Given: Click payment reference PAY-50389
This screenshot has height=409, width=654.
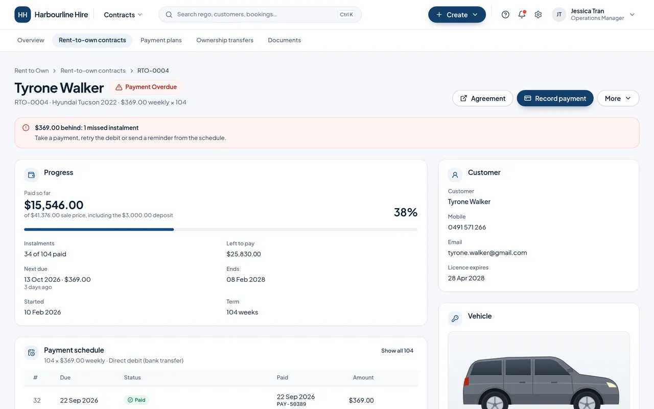Looking at the screenshot, I should 292,404.
